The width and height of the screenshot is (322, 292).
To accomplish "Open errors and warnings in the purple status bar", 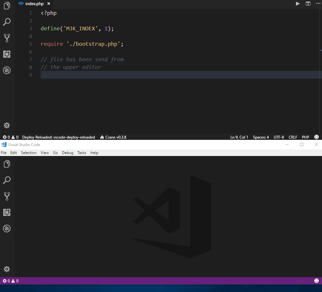I will point(11,281).
